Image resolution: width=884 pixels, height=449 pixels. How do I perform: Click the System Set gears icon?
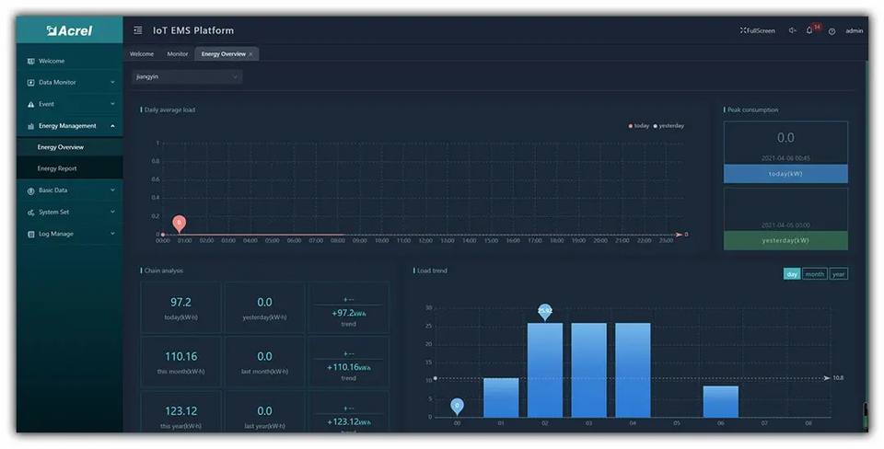pyautogui.click(x=31, y=213)
